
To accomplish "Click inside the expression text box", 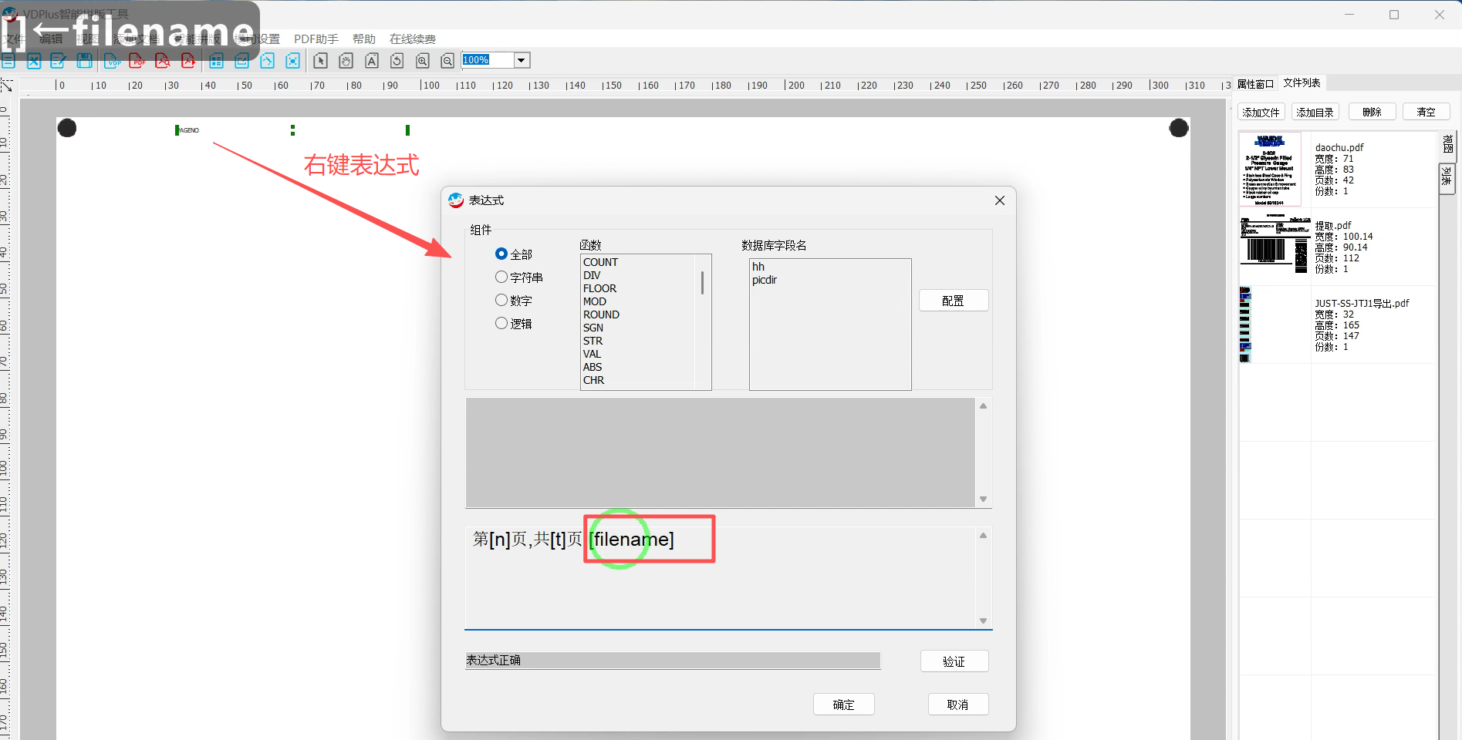I will pyautogui.click(x=721, y=578).
